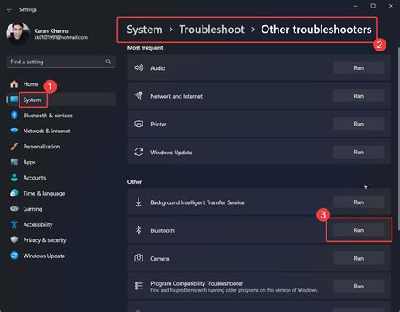Screen dimensions: 400x312
Task: Click the System breadcrumb link
Action: point(144,30)
